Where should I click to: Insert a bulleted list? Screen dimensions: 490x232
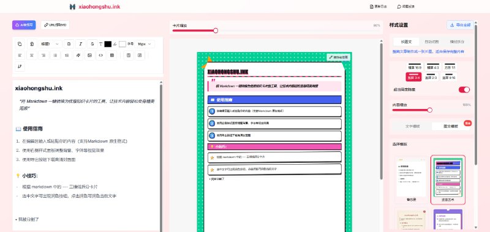coord(55,55)
